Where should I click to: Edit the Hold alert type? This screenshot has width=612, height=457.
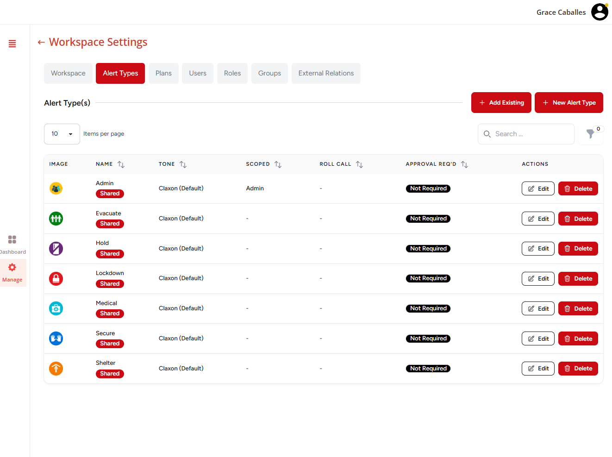(x=538, y=249)
